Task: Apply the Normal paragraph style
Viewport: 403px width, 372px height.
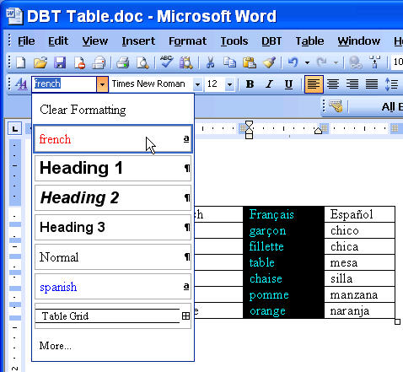Action: point(113,257)
